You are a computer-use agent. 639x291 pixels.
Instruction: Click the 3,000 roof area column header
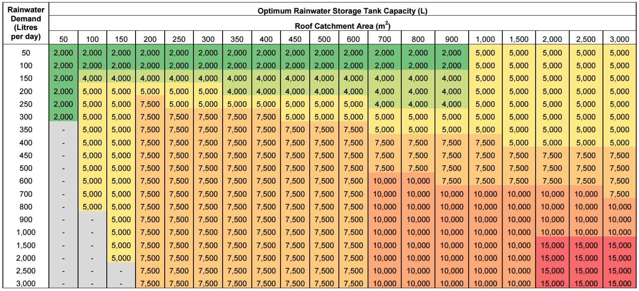619,39
